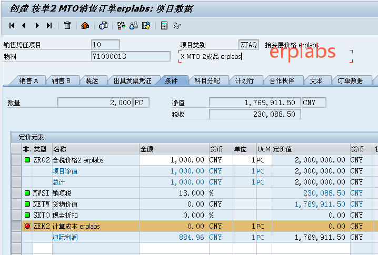Open the calculator pricing icon
Image resolution: width=378 pixels, height=255 pixels.
pos(164,25)
